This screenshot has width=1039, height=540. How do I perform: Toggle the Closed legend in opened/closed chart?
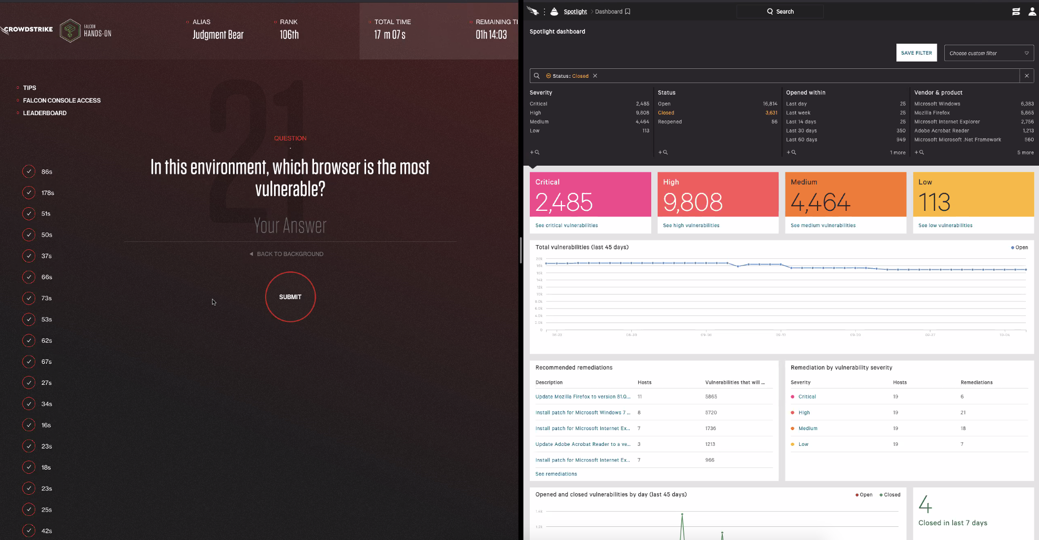890,495
